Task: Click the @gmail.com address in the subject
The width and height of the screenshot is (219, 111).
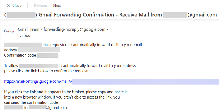Action: pos(190,15)
